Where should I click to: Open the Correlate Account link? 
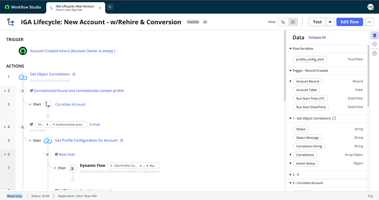70,104
